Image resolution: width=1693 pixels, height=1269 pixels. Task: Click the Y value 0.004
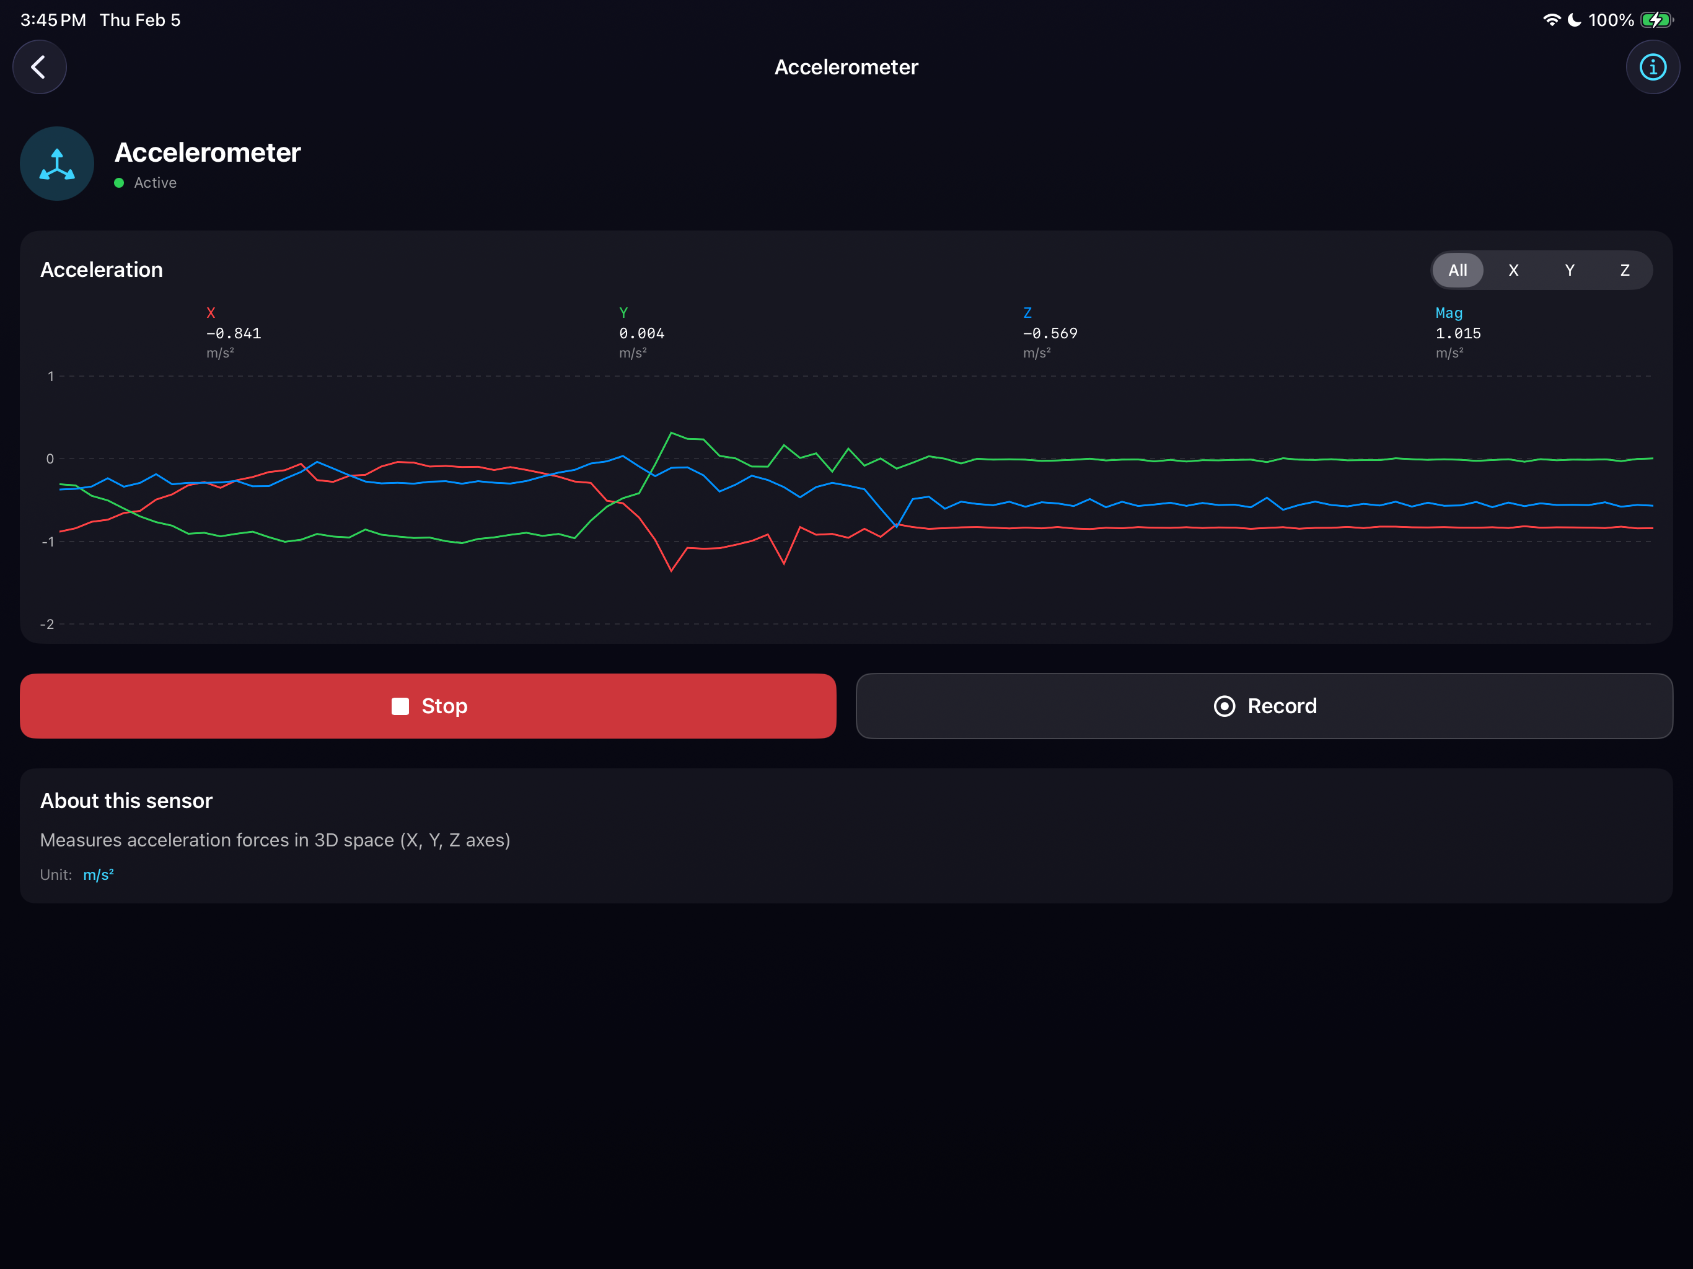[641, 334]
